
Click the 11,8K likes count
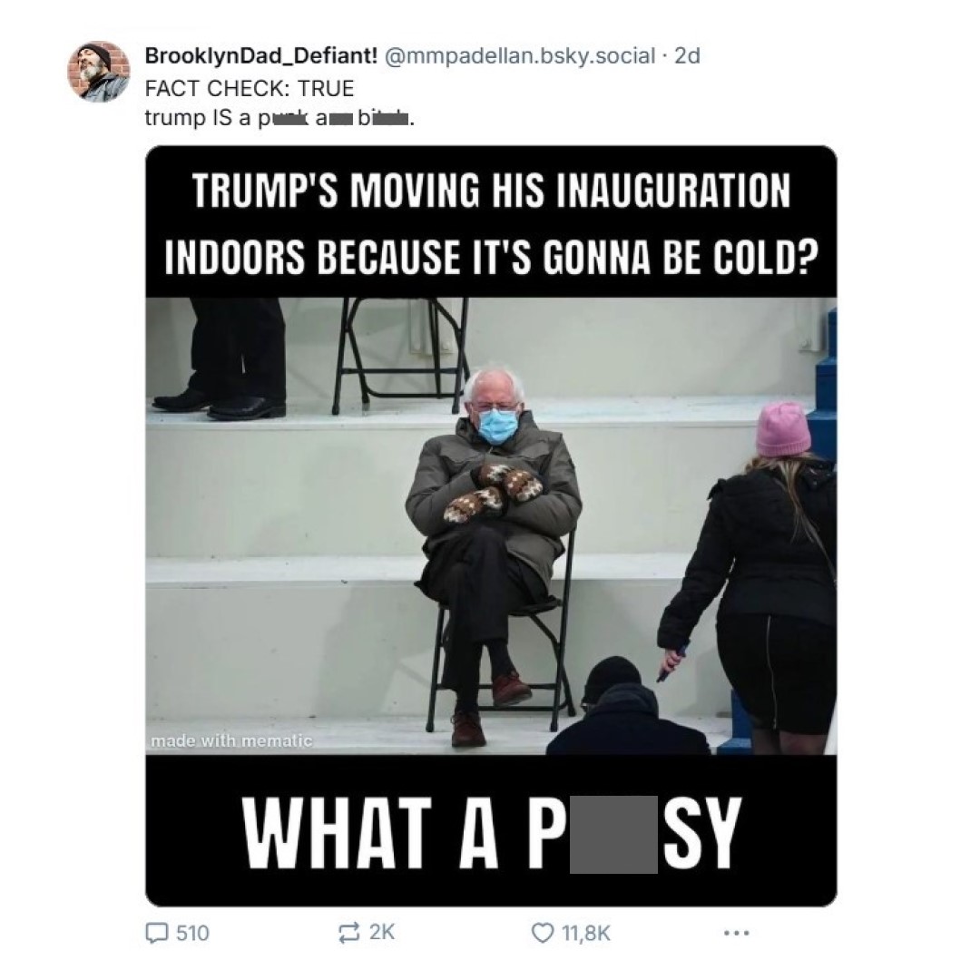click(x=585, y=933)
